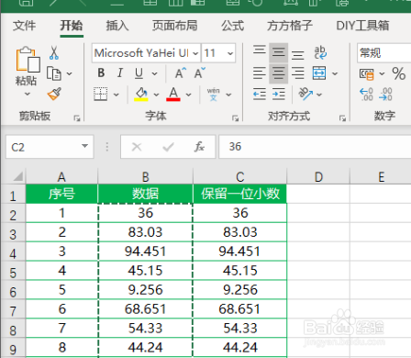Switch to the 公式 tab

click(233, 26)
